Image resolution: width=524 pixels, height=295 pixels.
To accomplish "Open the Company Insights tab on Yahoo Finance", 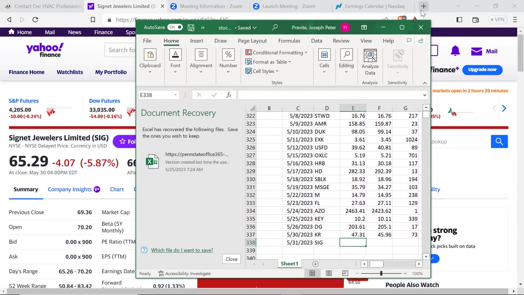I will (74, 189).
